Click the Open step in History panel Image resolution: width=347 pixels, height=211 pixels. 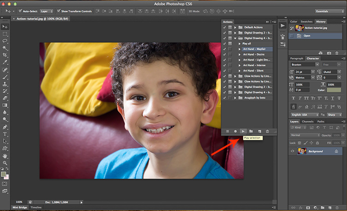click(x=307, y=35)
